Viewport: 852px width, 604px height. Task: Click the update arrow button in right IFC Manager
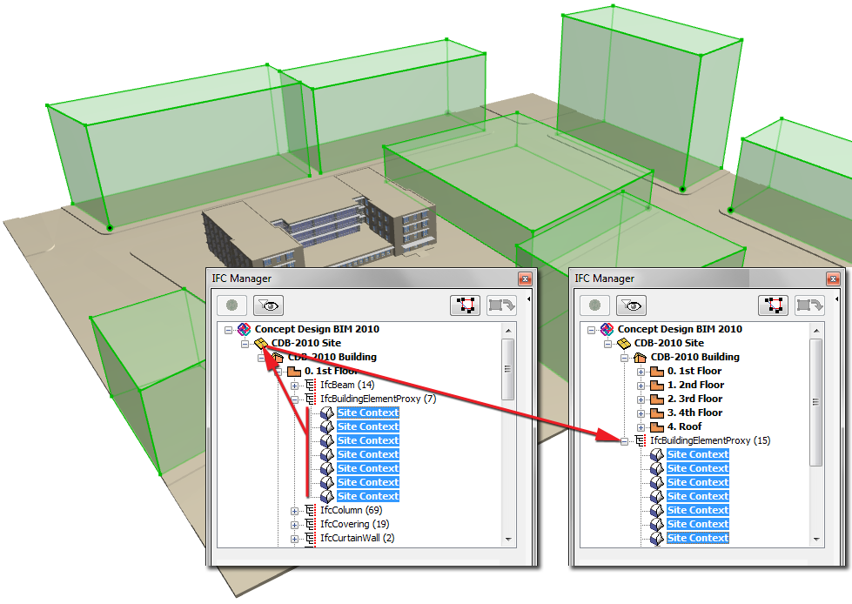(809, 305)
